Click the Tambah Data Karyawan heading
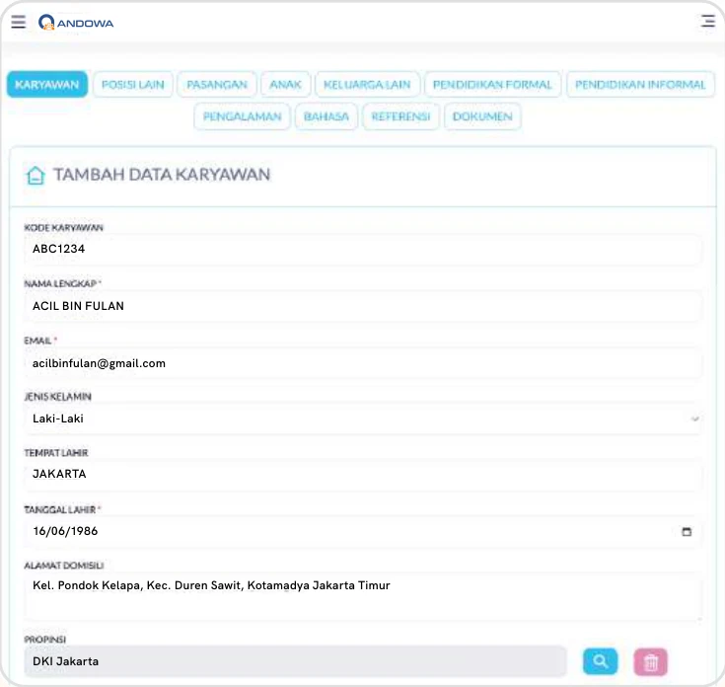 pos(162,175)
